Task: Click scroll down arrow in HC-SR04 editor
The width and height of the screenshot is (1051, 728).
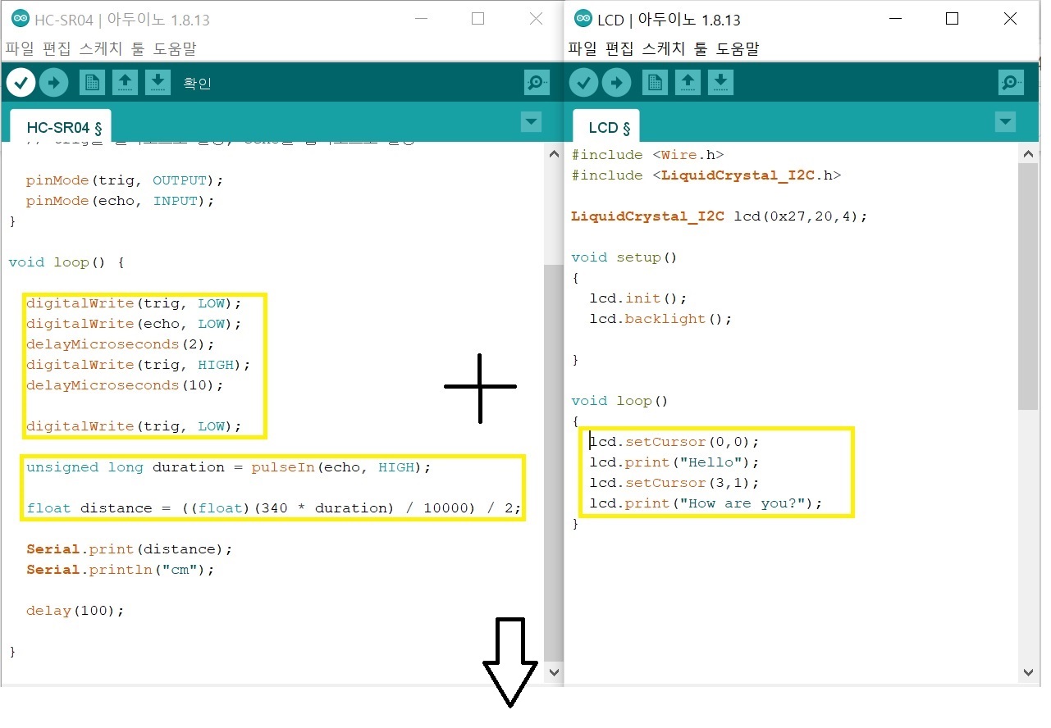Action: click(x=553, y=672)
